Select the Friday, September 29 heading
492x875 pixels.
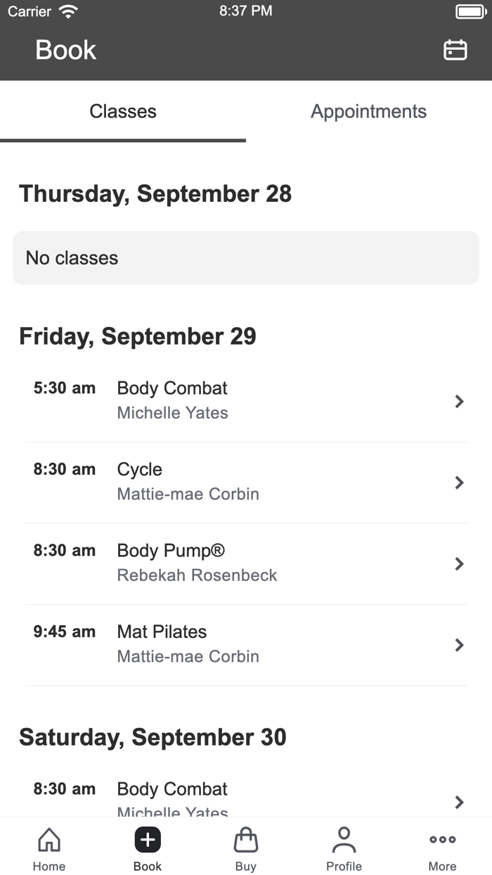point(138,336)
